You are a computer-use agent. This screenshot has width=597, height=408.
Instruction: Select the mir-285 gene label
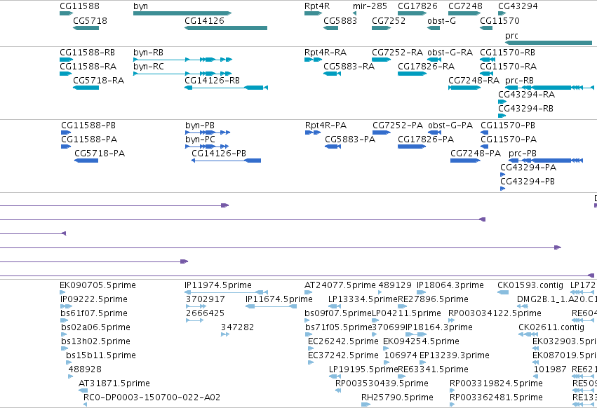coord(370,6)
